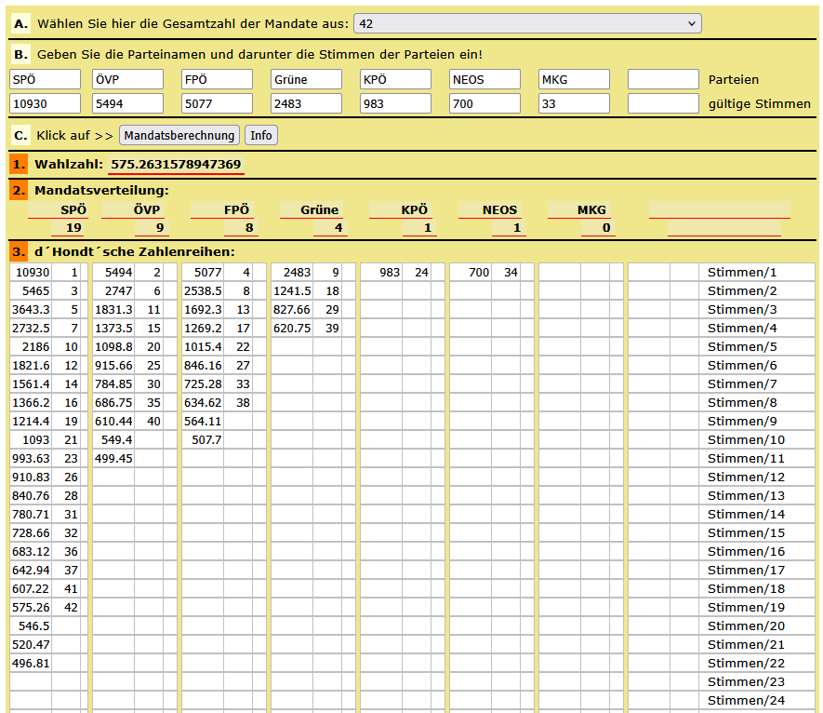Focus the MKG party name input
This screenshot has width=823, height=713.
click(574, 80)
